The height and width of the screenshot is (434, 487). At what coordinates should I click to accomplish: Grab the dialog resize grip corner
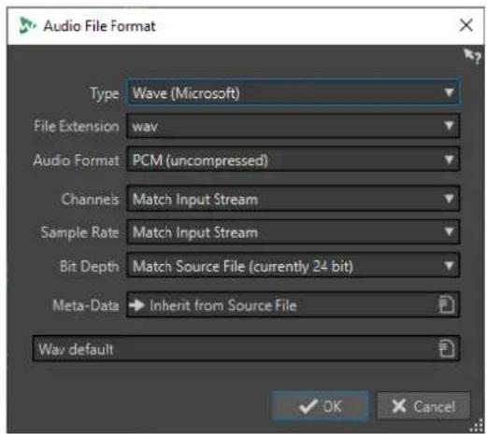[477, 427]
